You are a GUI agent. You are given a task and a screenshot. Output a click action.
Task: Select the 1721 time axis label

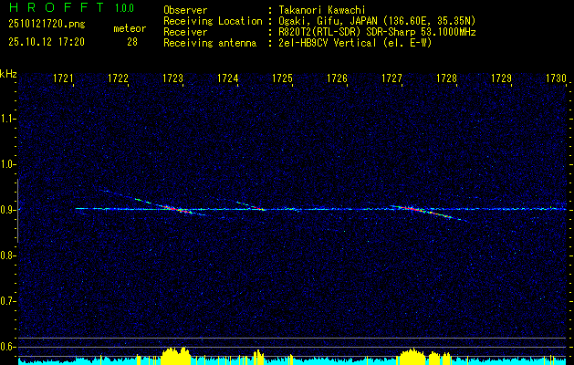63,78
